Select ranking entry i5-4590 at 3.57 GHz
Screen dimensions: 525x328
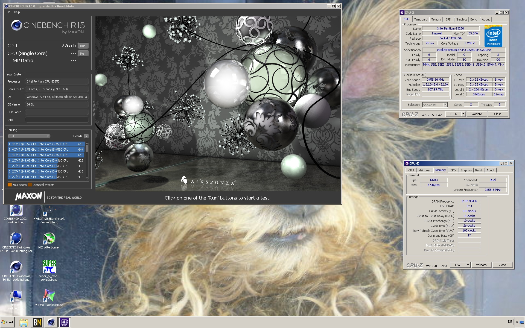click(x=46, y=144)
